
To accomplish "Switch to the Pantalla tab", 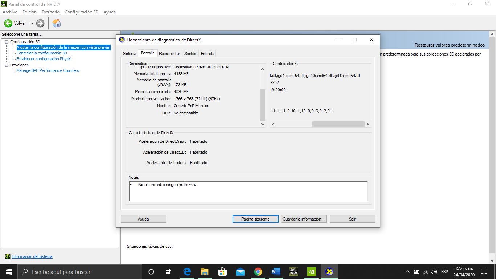I will (x=148, y=53).
